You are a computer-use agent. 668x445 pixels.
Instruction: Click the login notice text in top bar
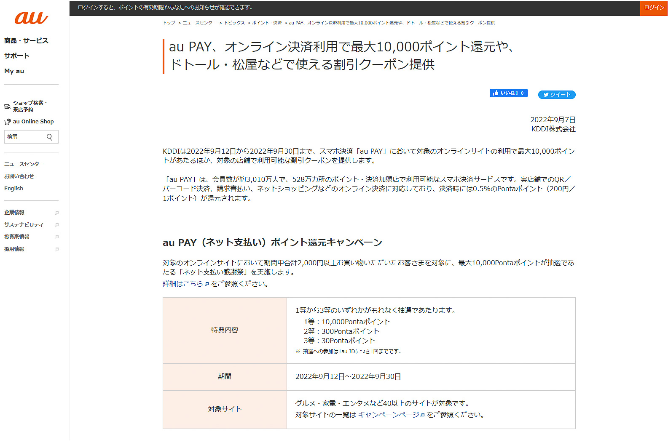pyautogui.click(x=165, y=8)
